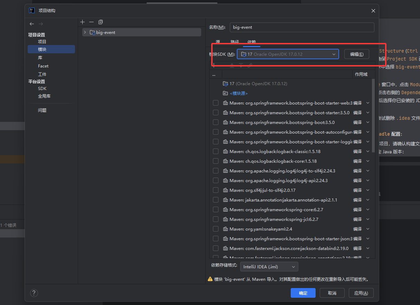This screenshot has height=305, width=420.
Task: Click the IntelliJ logo in dialog title bar
Action: [x=32, y=10]
